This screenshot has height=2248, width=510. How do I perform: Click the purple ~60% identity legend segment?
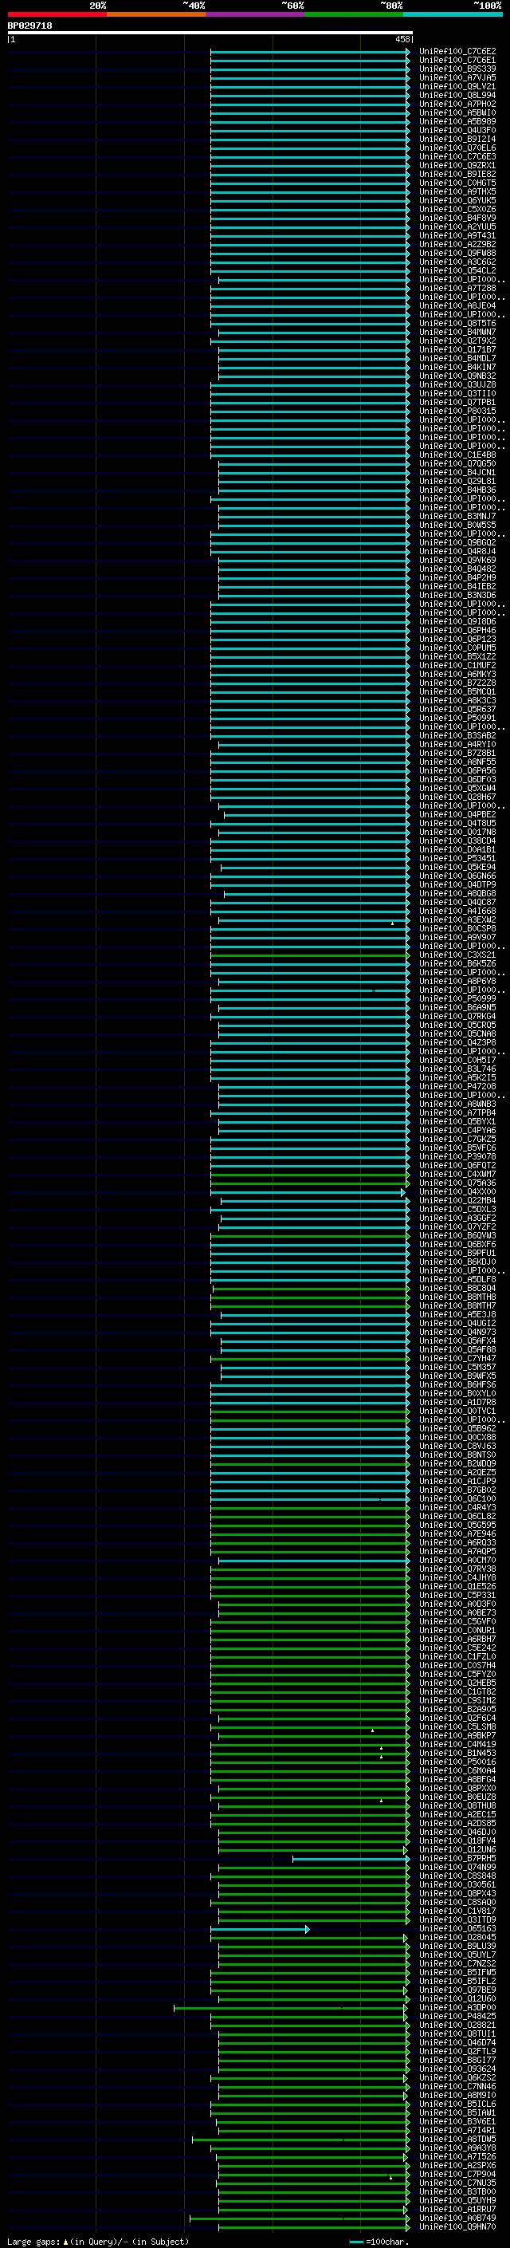pyautogui.click(x=256, y=15)
